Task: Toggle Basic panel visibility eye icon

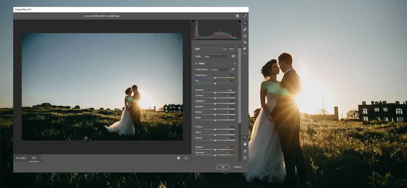Action: click(x=235, y=64)
